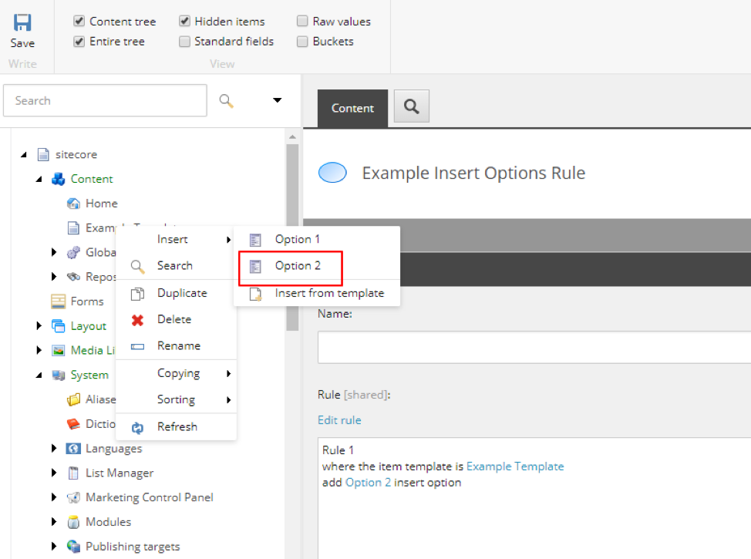Click the Media Library icon
751x559 pixels.
[59, 350]
